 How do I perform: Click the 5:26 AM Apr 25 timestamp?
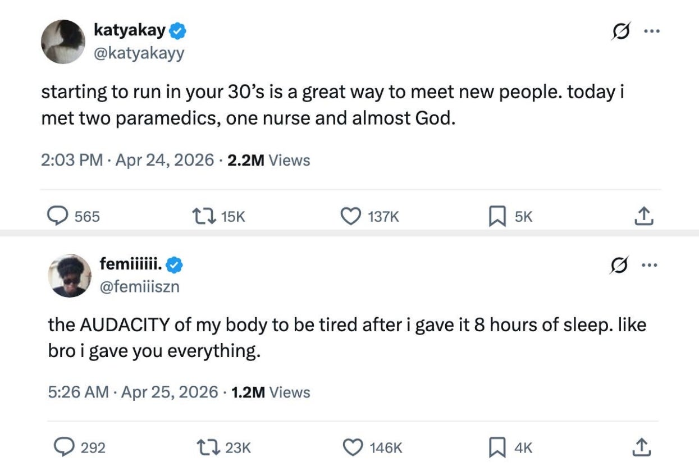pos(133,392)
